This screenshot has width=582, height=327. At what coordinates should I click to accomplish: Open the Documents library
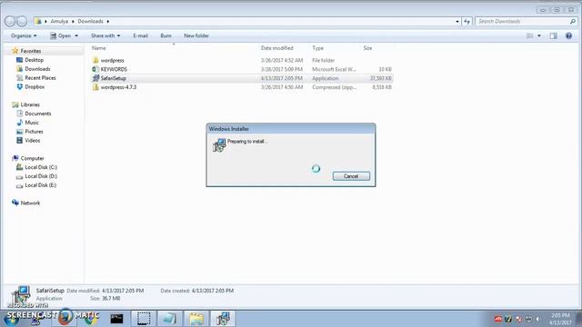(x=38, y=114)
